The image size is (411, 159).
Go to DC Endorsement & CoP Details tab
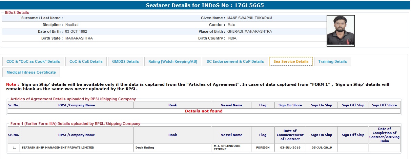pos(235,61)
